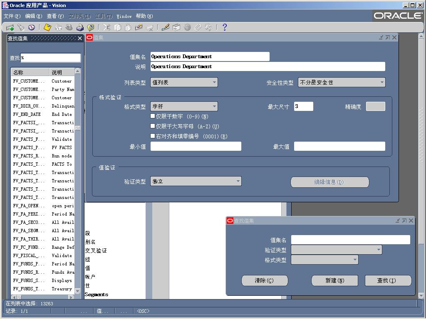Click the Cut scissors icon
The image size is (426, 319).
pos(106,27)
